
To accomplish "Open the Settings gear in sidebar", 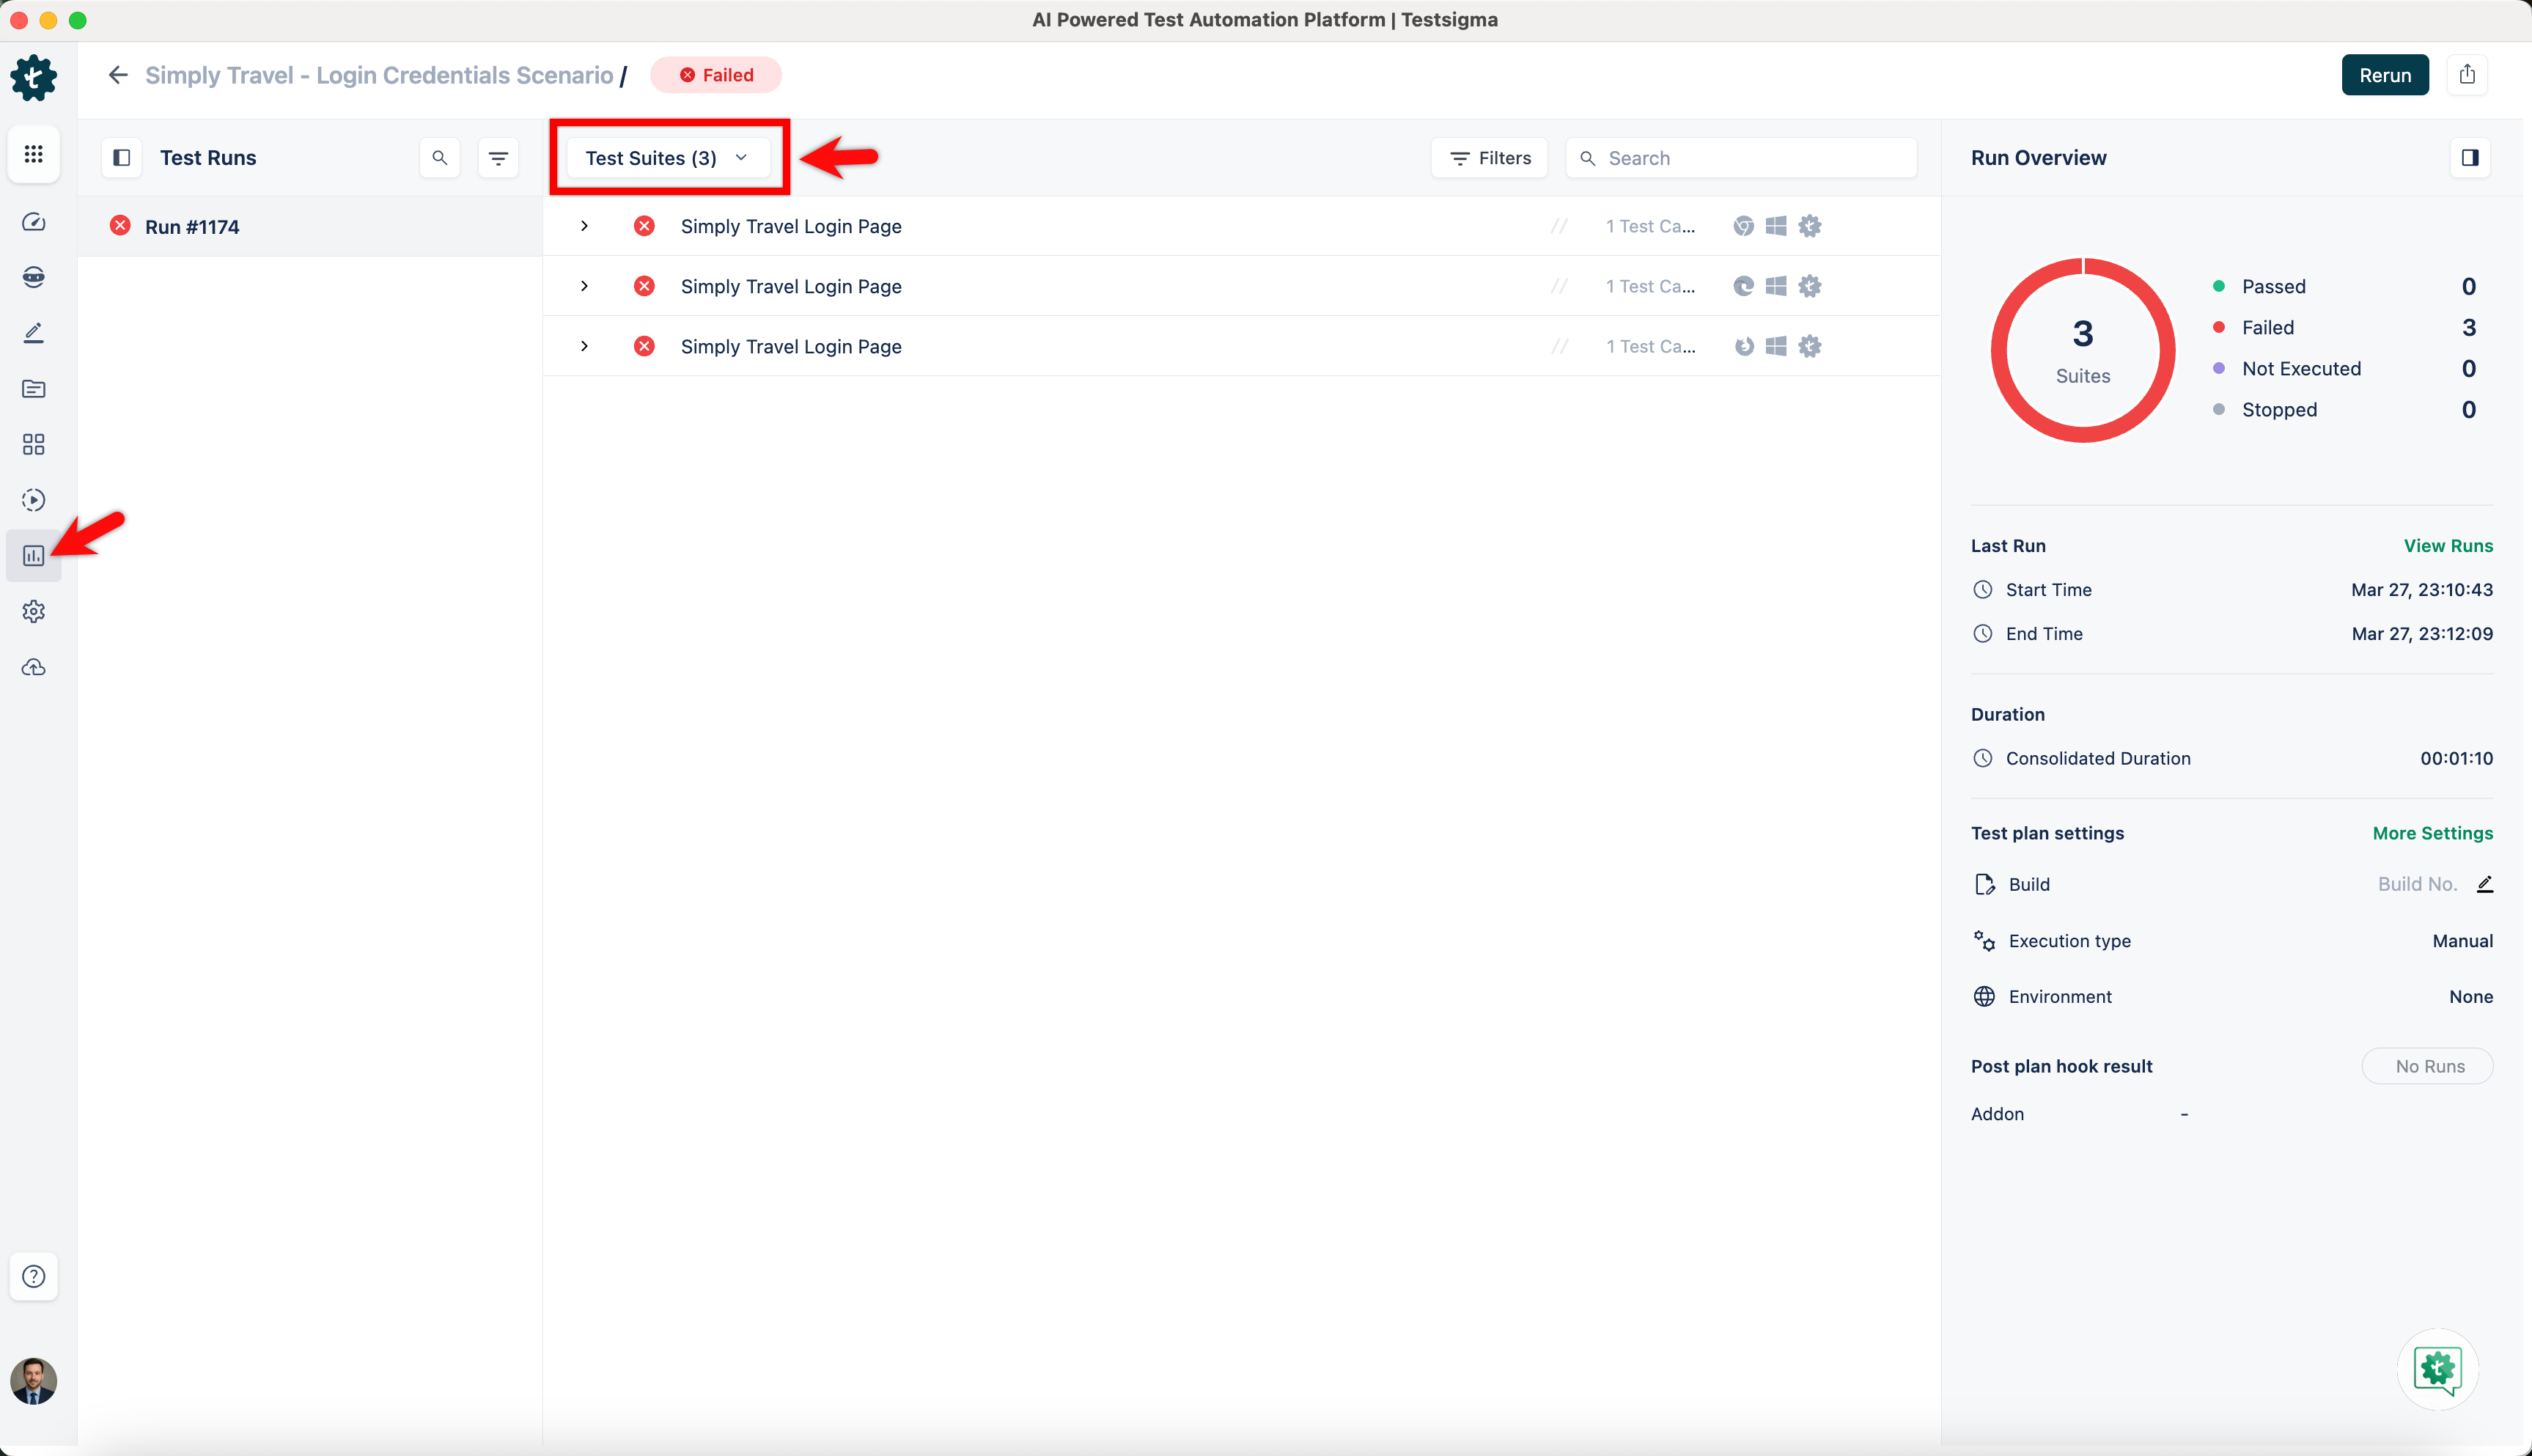I will click(x=33, y=611).
